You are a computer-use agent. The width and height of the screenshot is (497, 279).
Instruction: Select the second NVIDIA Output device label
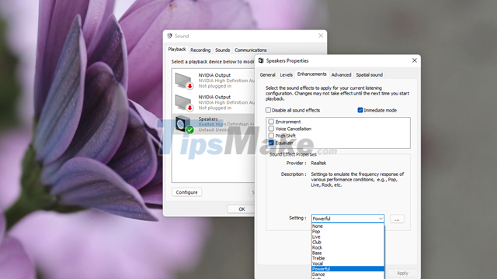[214, 97]
